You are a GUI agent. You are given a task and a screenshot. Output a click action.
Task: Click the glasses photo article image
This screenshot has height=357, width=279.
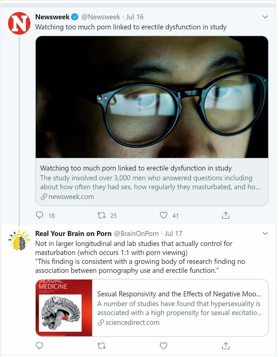(152, 97)
